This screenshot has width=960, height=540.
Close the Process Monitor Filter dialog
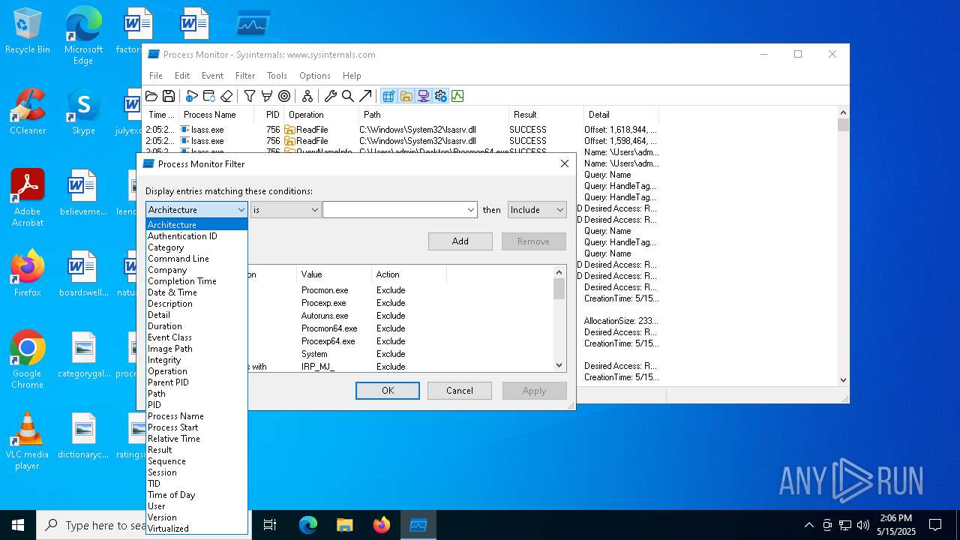565,163
